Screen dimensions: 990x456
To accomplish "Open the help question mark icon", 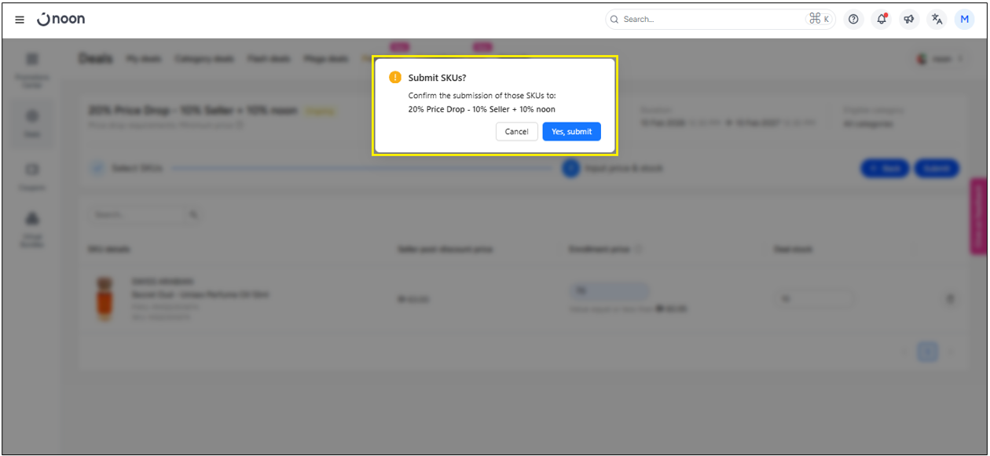I will (853, 20).
